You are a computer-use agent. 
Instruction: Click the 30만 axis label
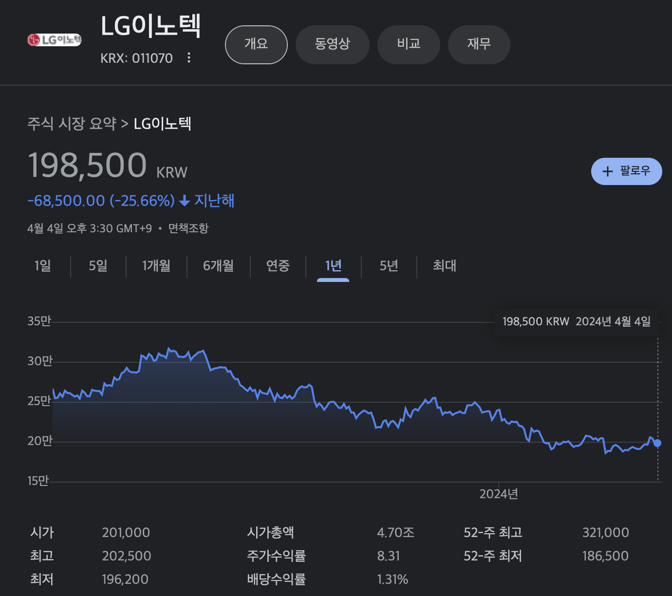pyautogui.click(x=39, y=361)
